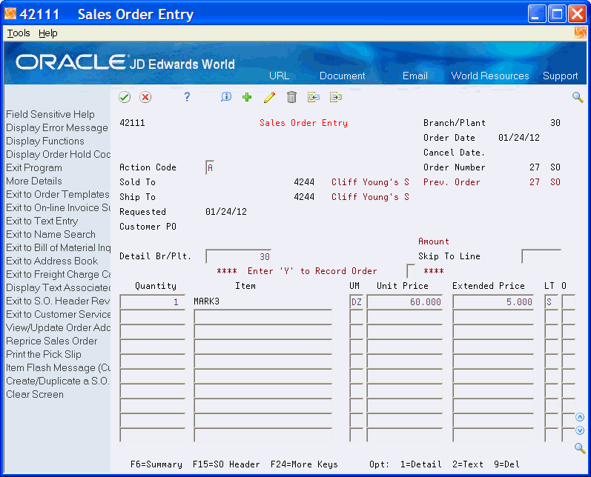Open the Help menu
Screen dimensions: 591x477
pos(48,33)
